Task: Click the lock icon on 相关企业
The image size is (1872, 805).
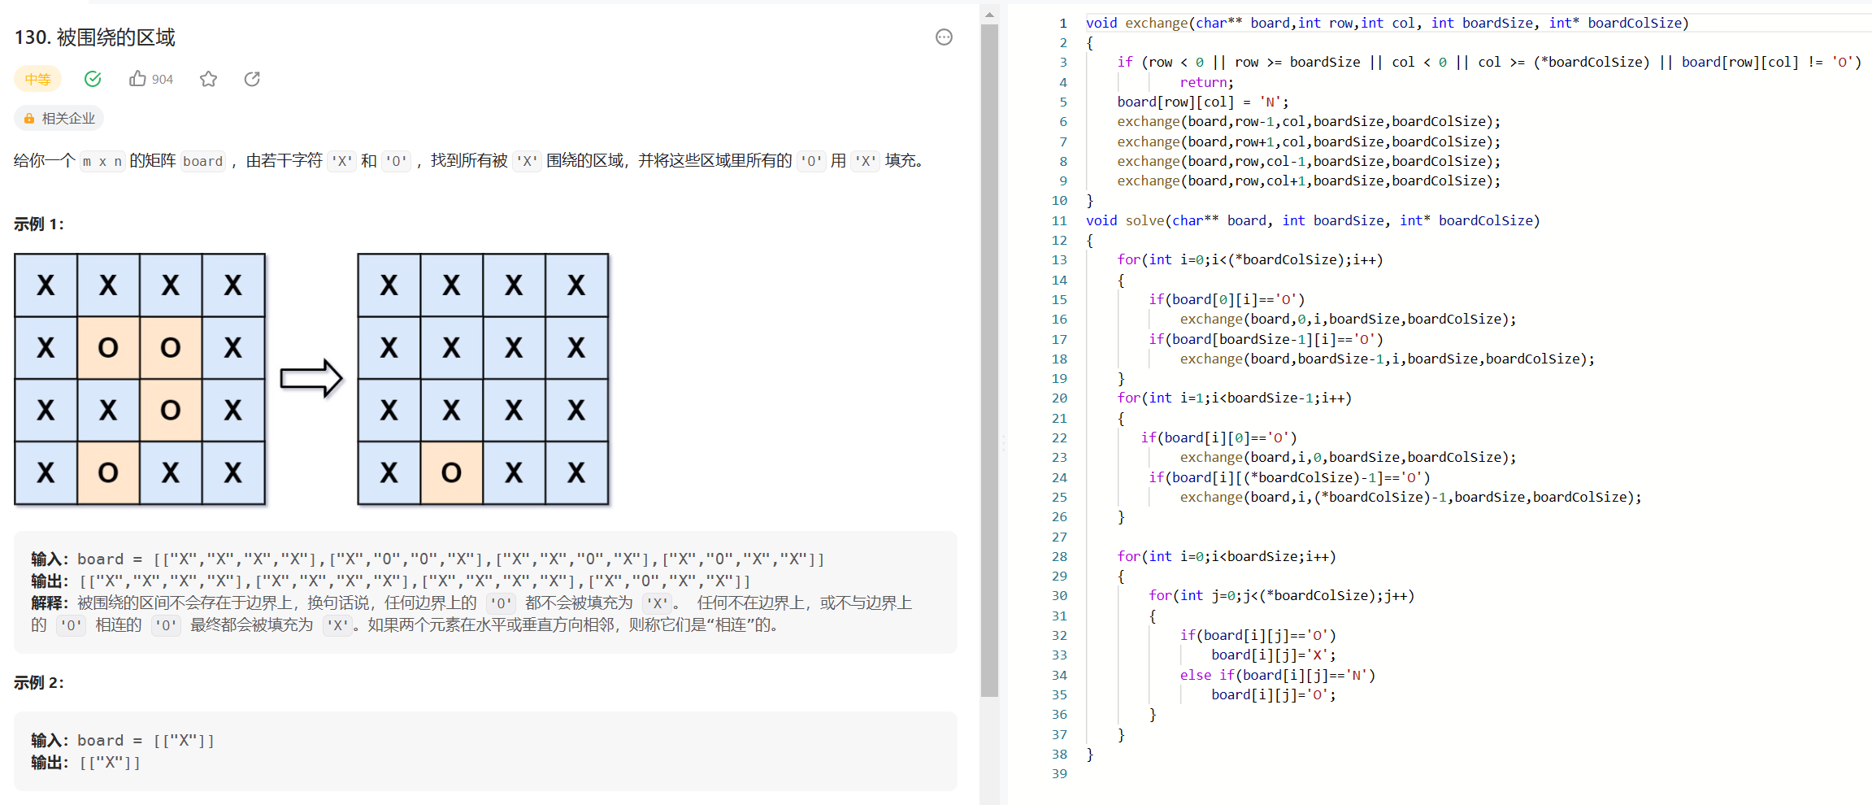Action: click(29, 119)
